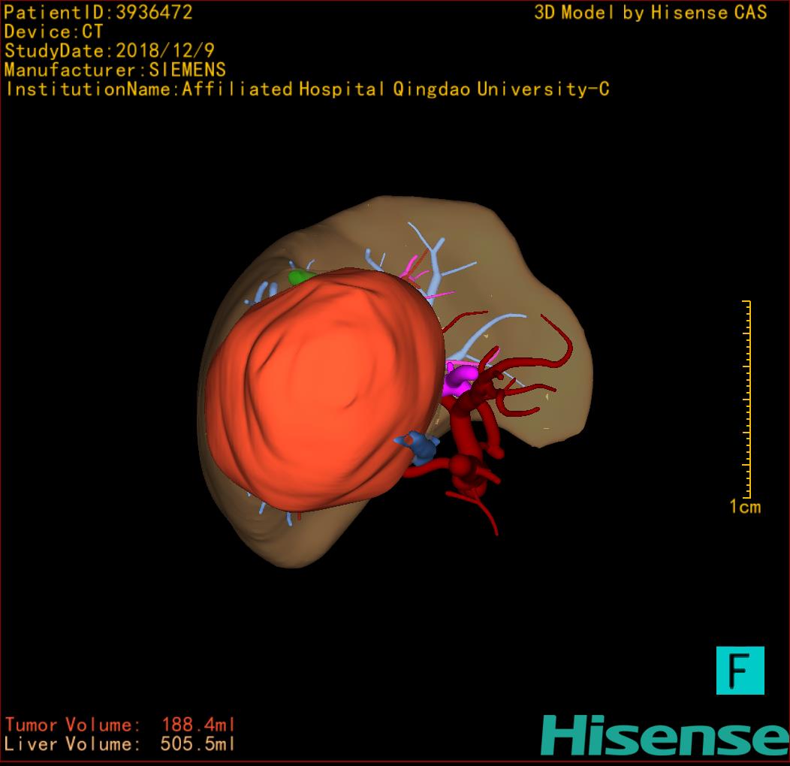
Task: Click the Device CT label
Action: tap(53, 32)
